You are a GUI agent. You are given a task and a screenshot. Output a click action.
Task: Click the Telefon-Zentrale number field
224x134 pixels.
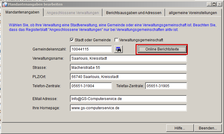coord(91,86)
